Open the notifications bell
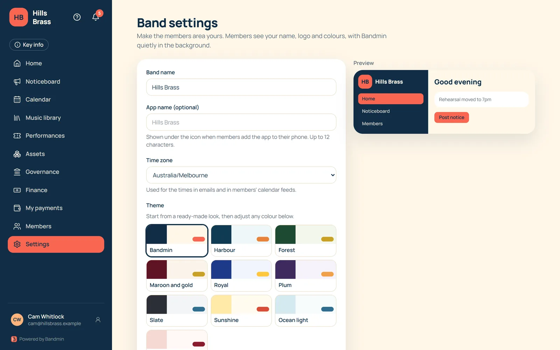Image resolution: width=560 pixels, height=350 pixels. click(96, 17)
